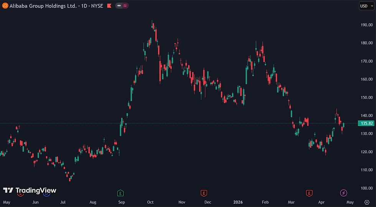The image size is (376, 207).
Task: Click the pink approximately-equal data indicator
Action: point(125,5)
